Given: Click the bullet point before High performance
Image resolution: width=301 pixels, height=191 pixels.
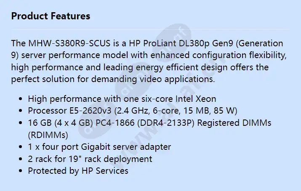Looking at the screenshot, I should click(x=21, y=99).
